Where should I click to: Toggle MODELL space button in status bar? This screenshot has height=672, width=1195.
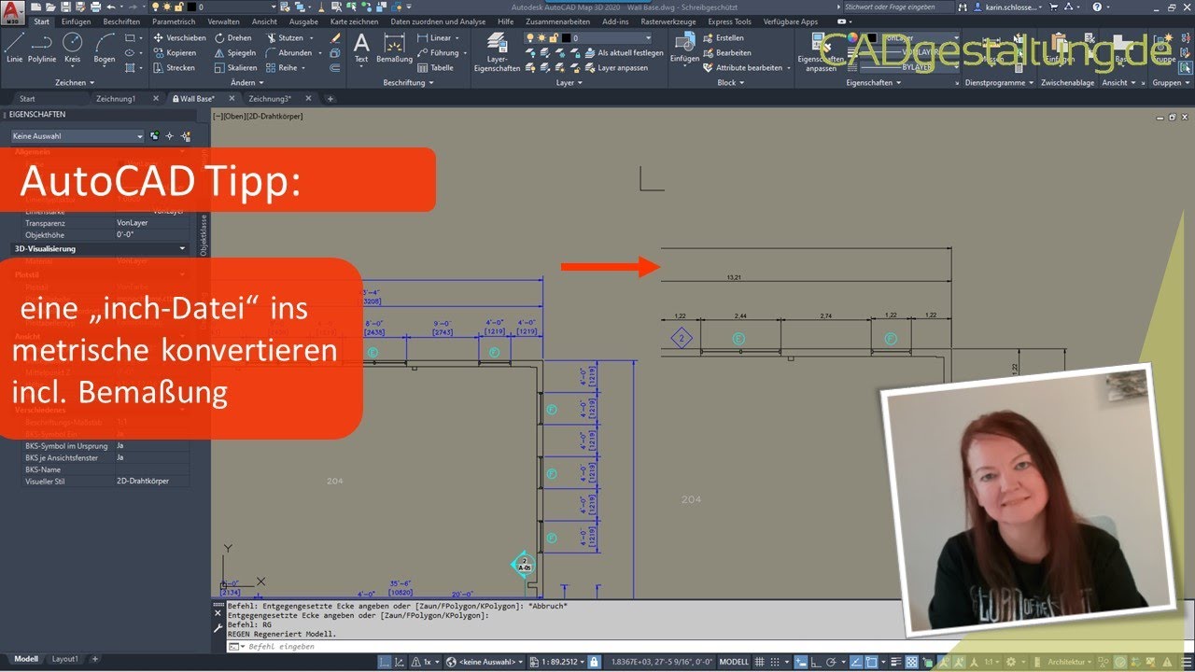(734, 662)
